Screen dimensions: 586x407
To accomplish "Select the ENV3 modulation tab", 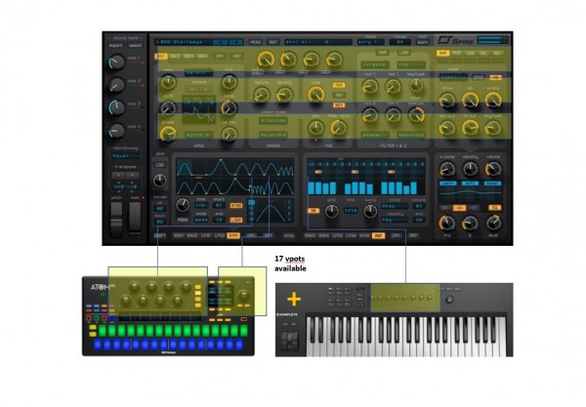I will click(311, 236).
